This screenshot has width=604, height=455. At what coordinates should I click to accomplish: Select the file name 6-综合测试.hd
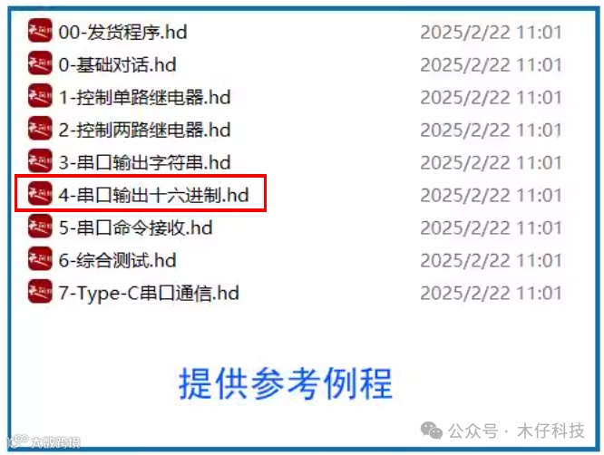coord(118,261)
